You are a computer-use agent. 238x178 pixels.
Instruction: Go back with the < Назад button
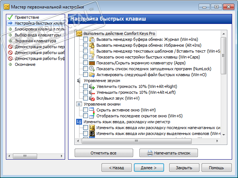116,168
